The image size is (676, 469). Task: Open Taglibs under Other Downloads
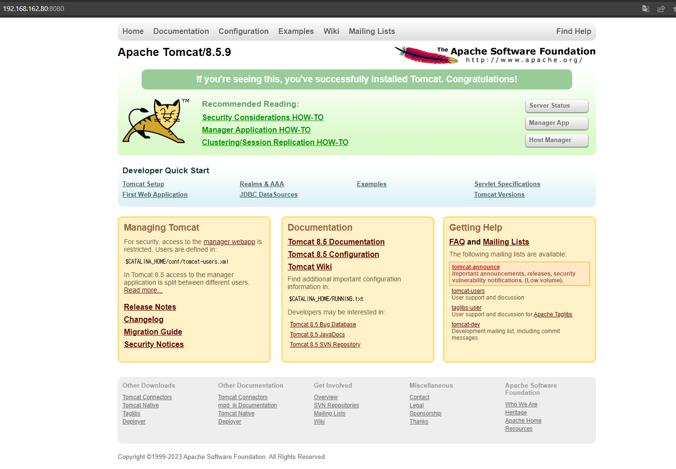(x=131, y=413)
